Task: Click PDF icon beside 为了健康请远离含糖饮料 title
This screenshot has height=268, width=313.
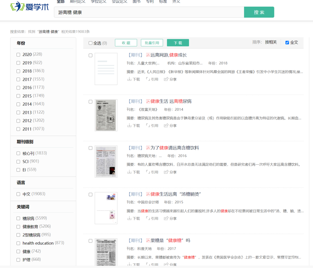Action: (x=148, y=148)
